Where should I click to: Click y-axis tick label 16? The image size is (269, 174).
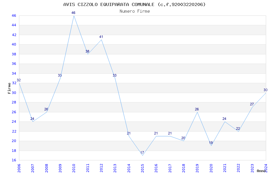point(14,160)
